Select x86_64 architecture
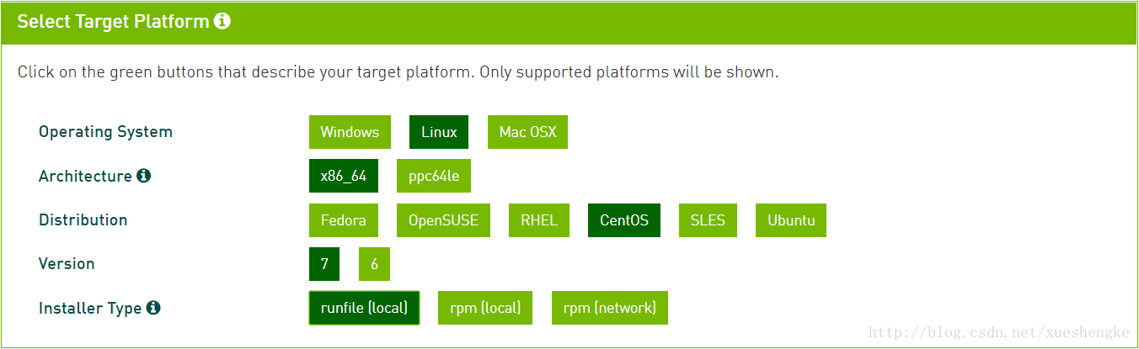Image resolution: width=1139 pixels, height=349 pixels. click(x=344, y=176)
